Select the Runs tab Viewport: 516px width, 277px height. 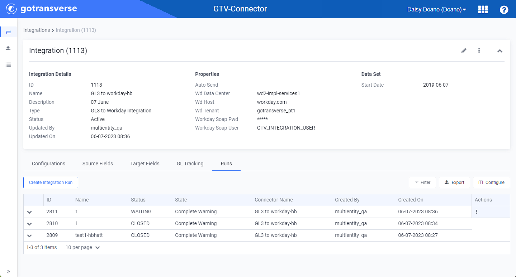(226, 164)
